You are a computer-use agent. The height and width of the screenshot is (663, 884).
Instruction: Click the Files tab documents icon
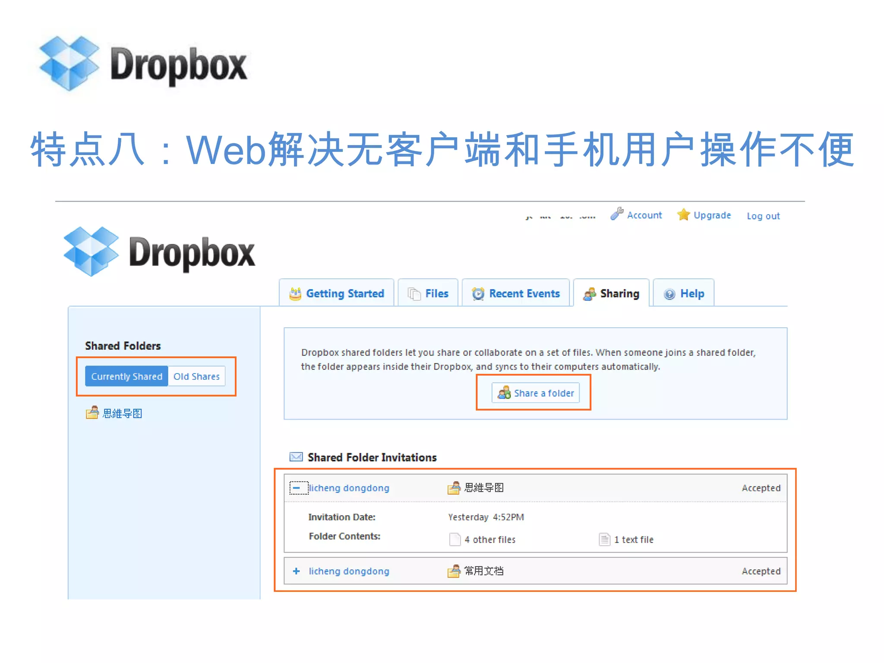(x=414, y=294)
